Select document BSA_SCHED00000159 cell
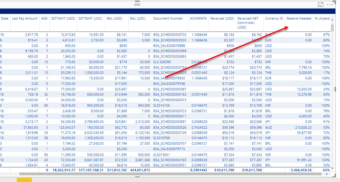The width and height of the screenshot is (340, 182). pyautogui.click(x=170, y=133)
